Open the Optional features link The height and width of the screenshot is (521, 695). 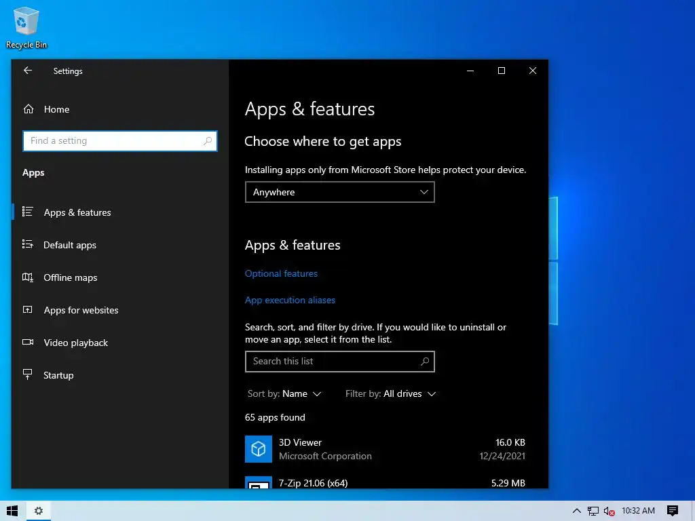pos(281,273)
